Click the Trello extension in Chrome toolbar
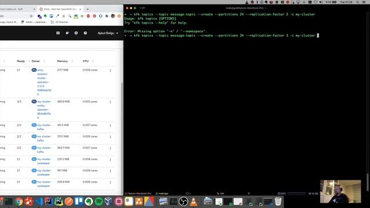370x208 pixels. (51, 16)
